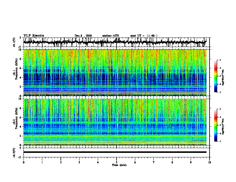The image size is (236, 182).
Task: Click the "ch.1 Frequency (kHz)" y-axis label
Action: tap(15, 69)
